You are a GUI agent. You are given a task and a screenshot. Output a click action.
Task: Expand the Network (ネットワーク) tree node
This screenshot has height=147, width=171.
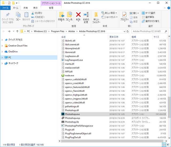2,63
